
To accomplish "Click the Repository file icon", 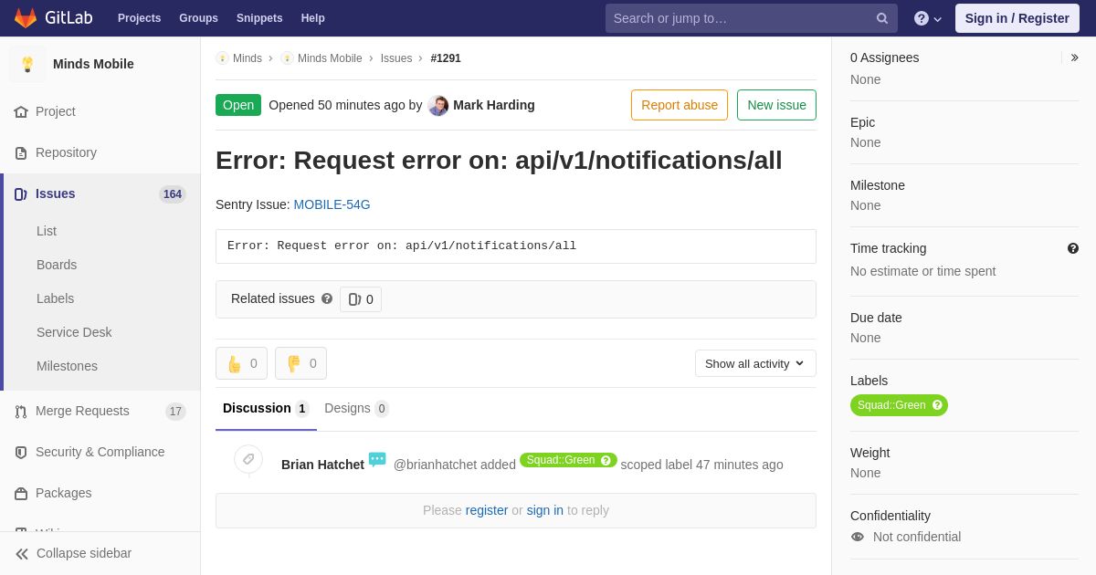I will (x=21, y=153).
